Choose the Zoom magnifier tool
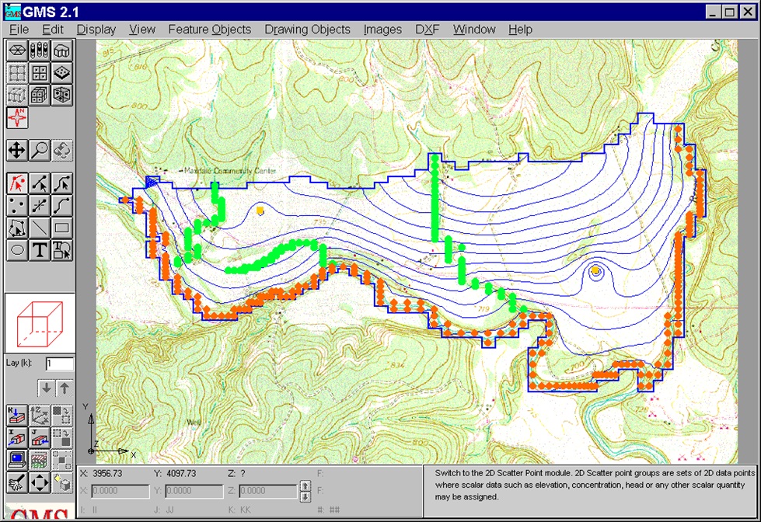The height and width of the screenshot is (522, 761). click(40, 151)
